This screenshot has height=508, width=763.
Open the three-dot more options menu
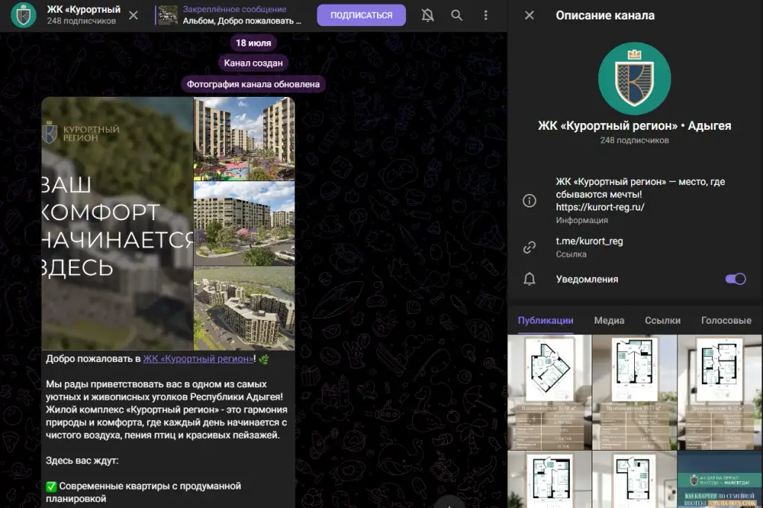point(486,15)
